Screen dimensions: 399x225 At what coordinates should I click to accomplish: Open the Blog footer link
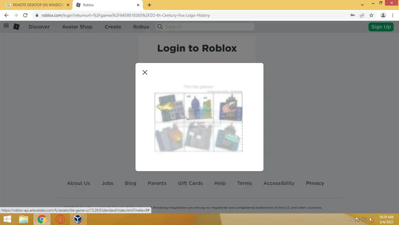coord(131,183)
